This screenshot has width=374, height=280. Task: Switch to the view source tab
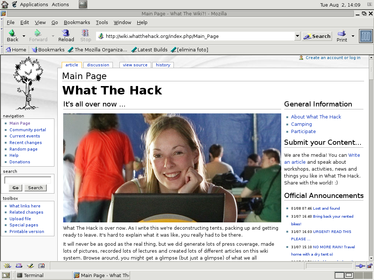[135, 65]
